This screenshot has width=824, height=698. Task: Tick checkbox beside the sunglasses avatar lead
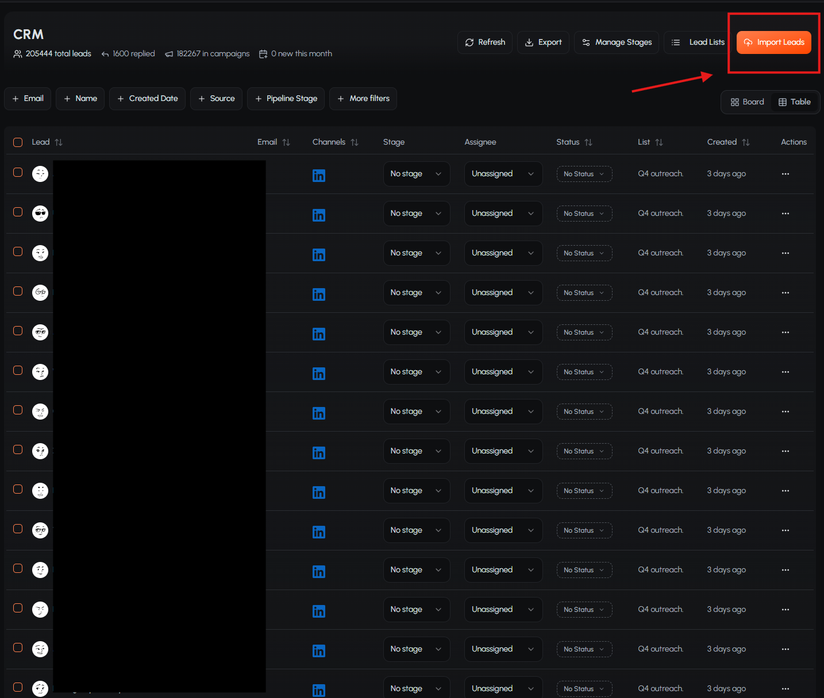[18, 212]
